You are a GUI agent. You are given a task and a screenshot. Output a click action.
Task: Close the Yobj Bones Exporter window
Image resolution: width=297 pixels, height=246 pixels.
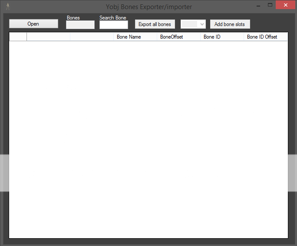tap(285, 5)
